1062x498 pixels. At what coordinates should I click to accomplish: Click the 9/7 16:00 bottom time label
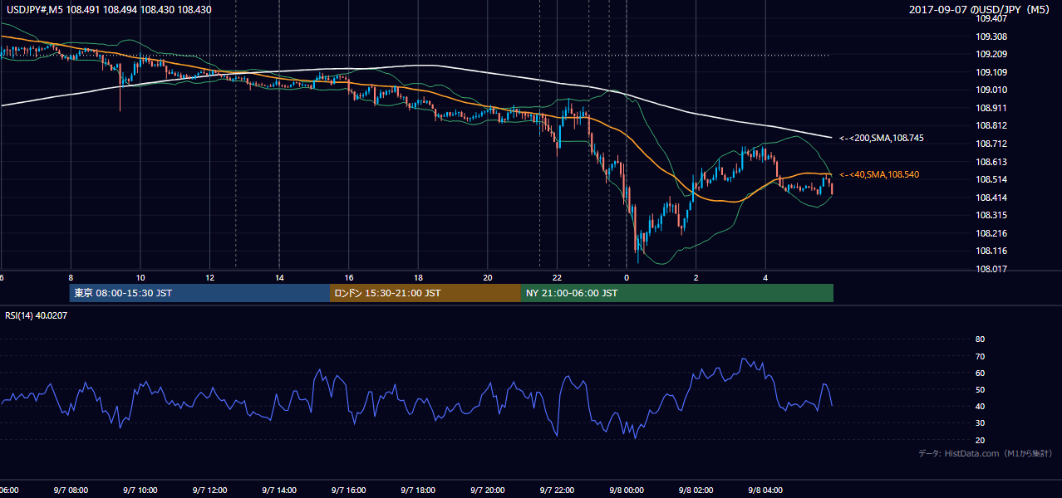(x=348, y=491)
